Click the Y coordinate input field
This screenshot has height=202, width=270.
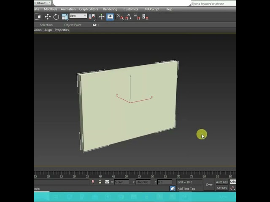(143, 182)
